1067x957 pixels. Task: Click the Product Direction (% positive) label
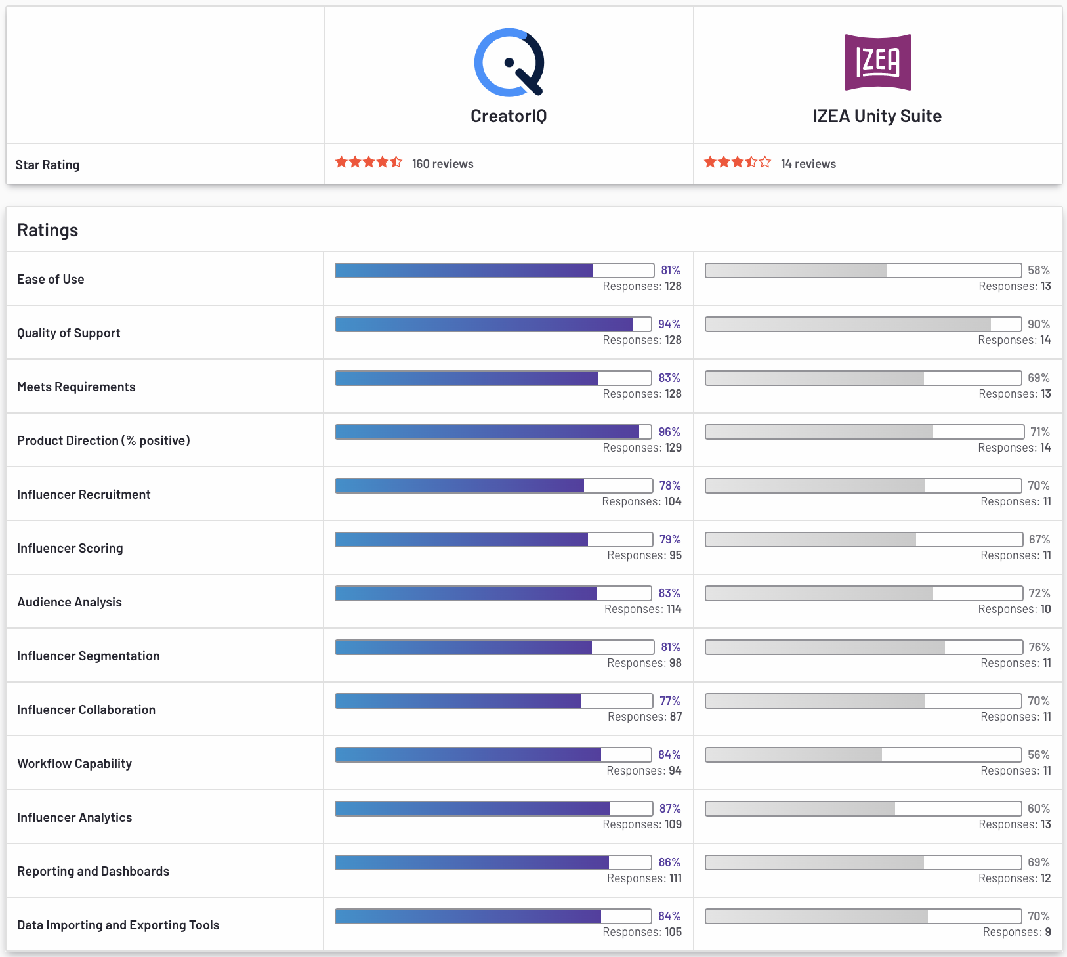click(x=104, y=441)
